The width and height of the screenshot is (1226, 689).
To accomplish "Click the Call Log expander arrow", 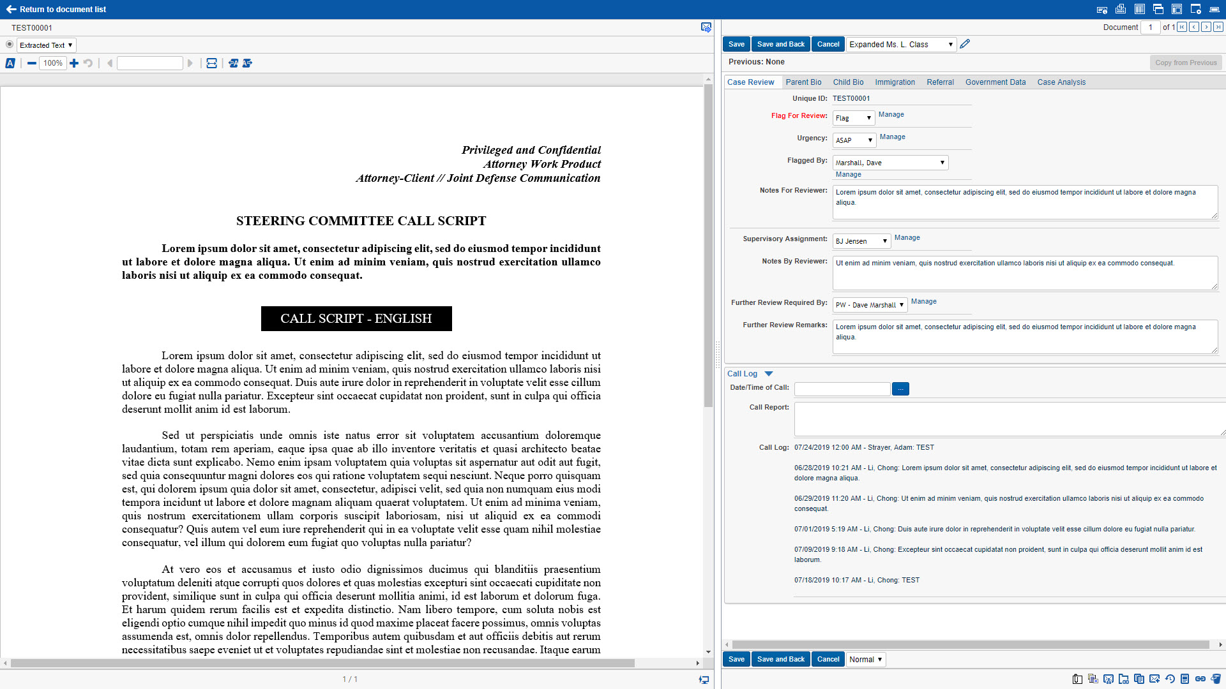I will [x=768, y=373].
